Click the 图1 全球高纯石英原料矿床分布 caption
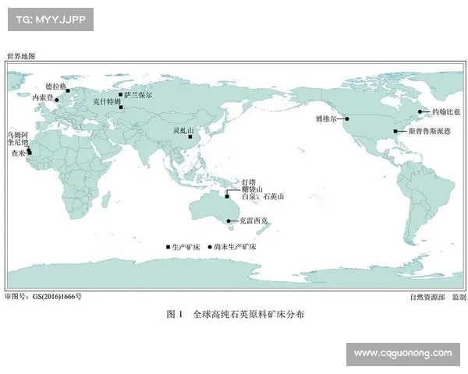Viewport: 468px width, 374px height. coord(236,314)
